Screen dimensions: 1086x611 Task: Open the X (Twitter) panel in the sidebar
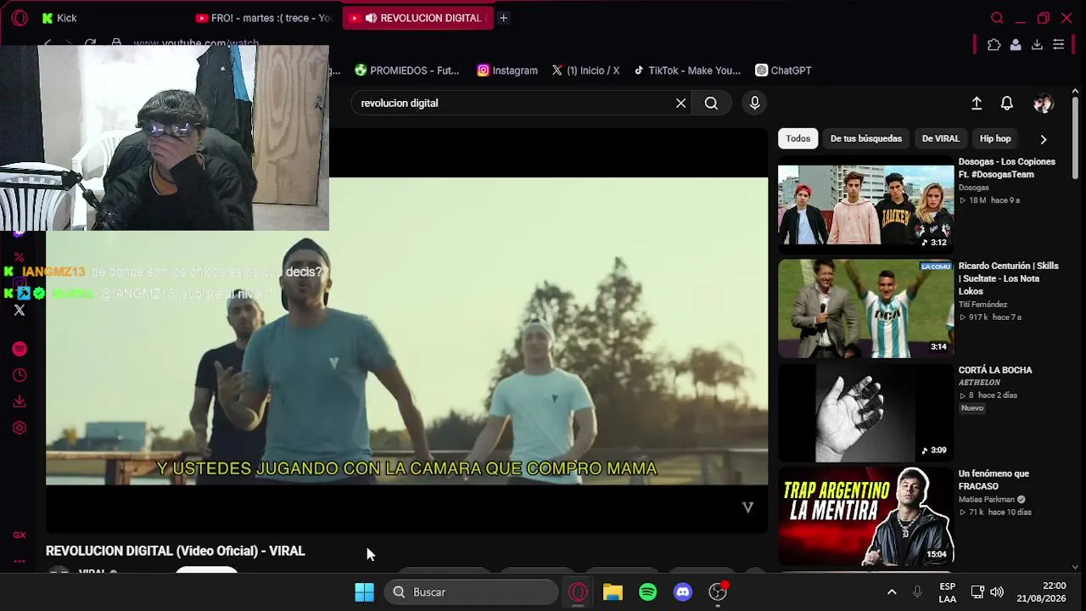tap(20, 311)
